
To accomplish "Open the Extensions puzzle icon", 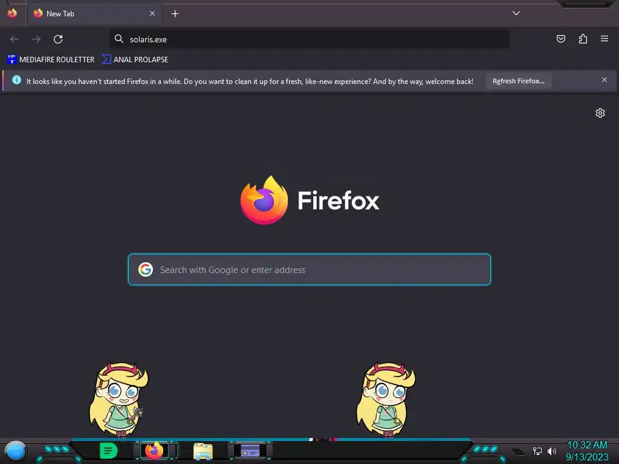I will pyautogui.click(x=583, y=39).
